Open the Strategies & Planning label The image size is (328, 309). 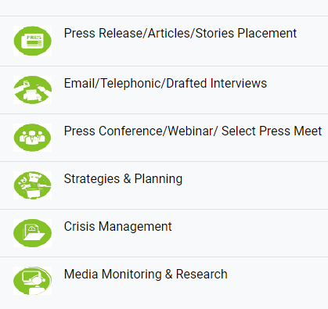pos(123,179)
